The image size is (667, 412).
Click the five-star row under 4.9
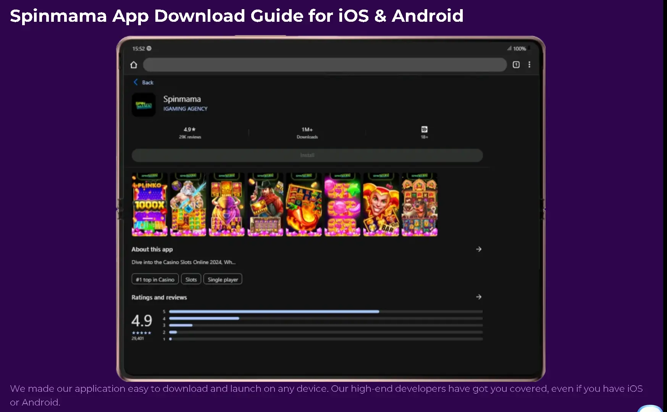tap(142, 333)
